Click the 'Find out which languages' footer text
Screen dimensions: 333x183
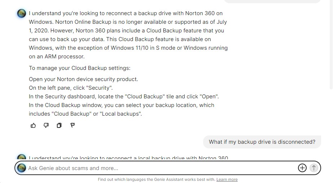click(x=156, y=179)
